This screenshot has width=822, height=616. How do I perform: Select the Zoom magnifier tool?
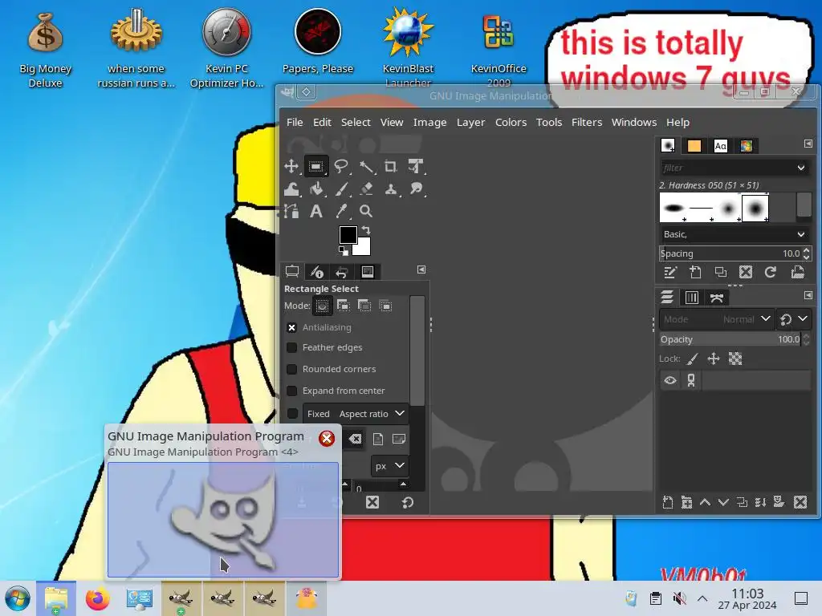(366, 211)
